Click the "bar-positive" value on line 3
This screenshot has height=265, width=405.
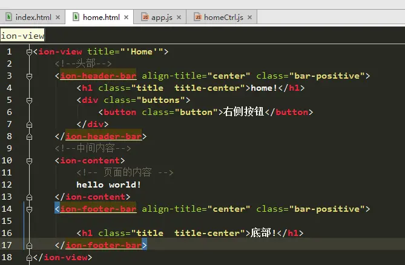pyautogui.click(x=327, y=76)
